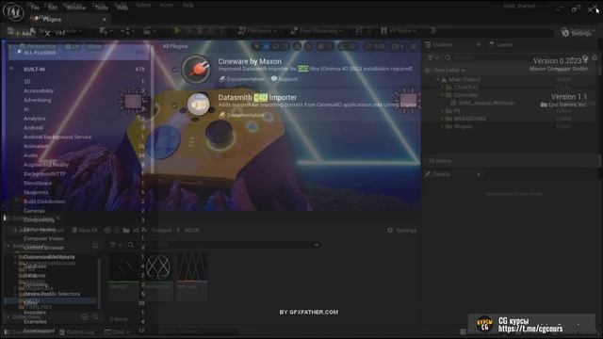Open the Cineware by Maxon Support link
The image size is (603, 339).
click(285, 79)
